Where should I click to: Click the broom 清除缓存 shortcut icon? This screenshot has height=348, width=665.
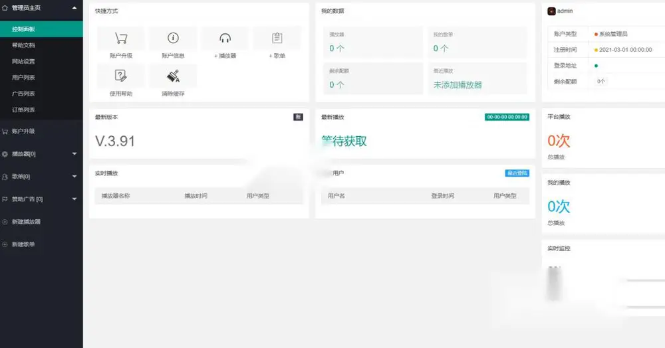(173, 76)
